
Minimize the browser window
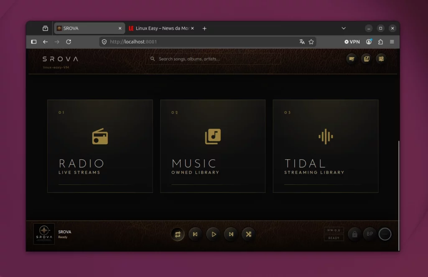[369, 28]
